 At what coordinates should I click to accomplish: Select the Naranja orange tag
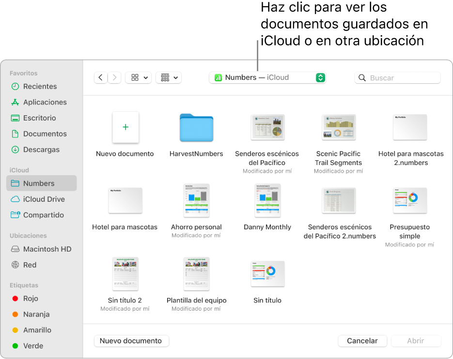(x=16, y=314)
